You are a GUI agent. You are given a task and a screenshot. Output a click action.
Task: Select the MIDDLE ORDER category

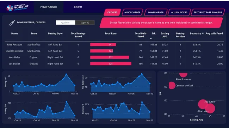(x=132, y=12)
